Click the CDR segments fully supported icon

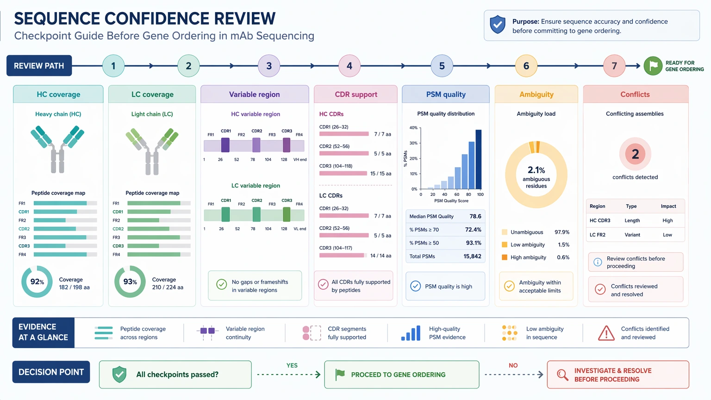point(312,333)
